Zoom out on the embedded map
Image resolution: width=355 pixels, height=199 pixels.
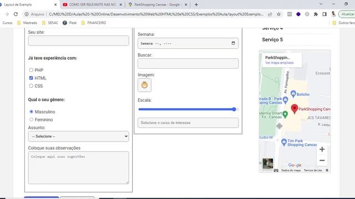(x=322, y=160)
